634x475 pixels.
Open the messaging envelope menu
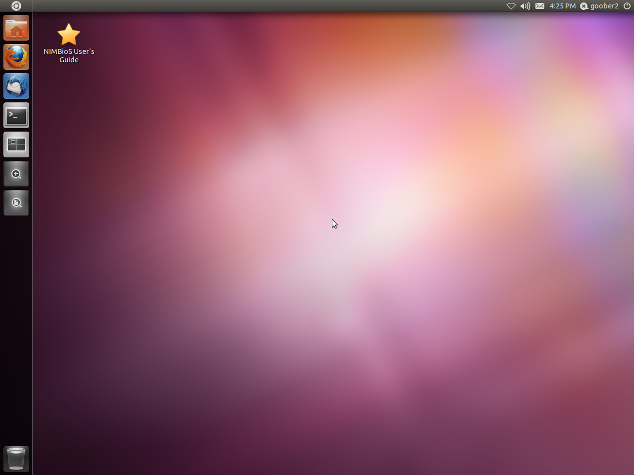[540, 6]
